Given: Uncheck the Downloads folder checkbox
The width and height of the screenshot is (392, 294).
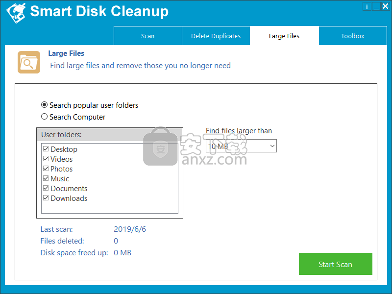Looking at the screenshot, I should point(46,198).
